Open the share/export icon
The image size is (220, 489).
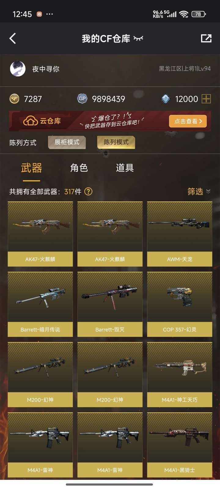[206, 38]
